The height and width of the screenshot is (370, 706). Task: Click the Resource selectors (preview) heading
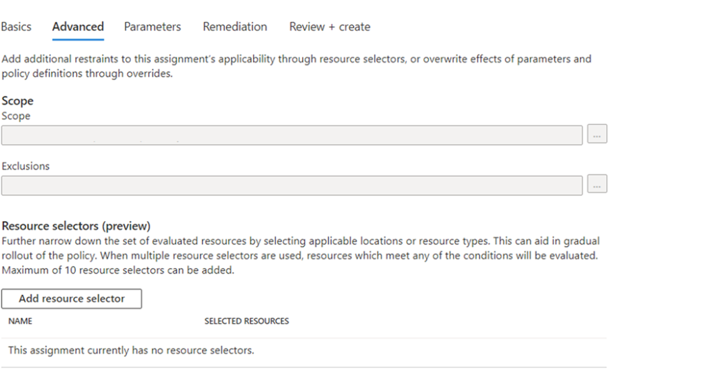(x=76, y=226)
